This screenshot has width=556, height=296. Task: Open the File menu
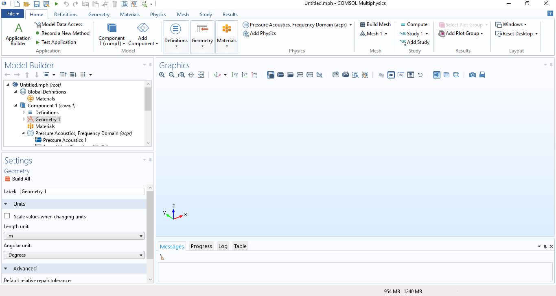coord(13,14)
